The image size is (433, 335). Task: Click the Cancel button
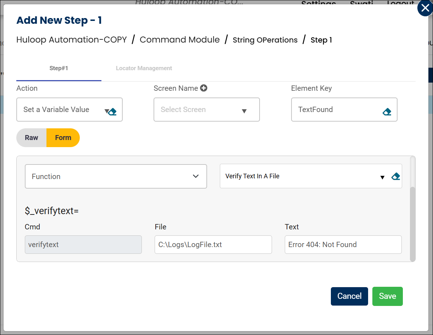pyautogui.click(x=349, y=296)
